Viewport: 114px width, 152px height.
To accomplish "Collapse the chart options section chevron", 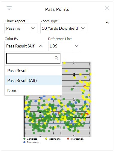I will (107, 23).
